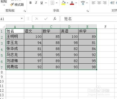Click header cell 英语
117x99 pixels.
(69, 31)
